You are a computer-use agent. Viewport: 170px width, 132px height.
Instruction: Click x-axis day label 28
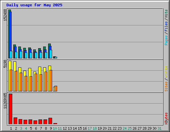click(144, 128)
